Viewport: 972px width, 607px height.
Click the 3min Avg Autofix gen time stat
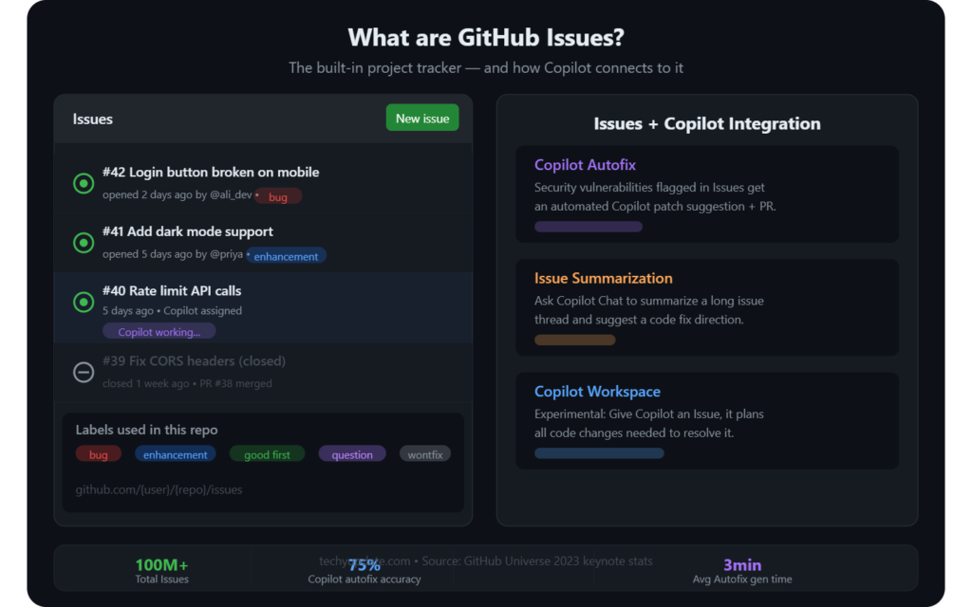tap(742, 570)
